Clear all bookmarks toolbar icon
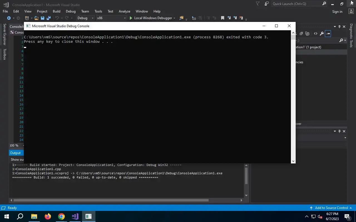Viewport: 356px width, 222px height. coord(241,18)
